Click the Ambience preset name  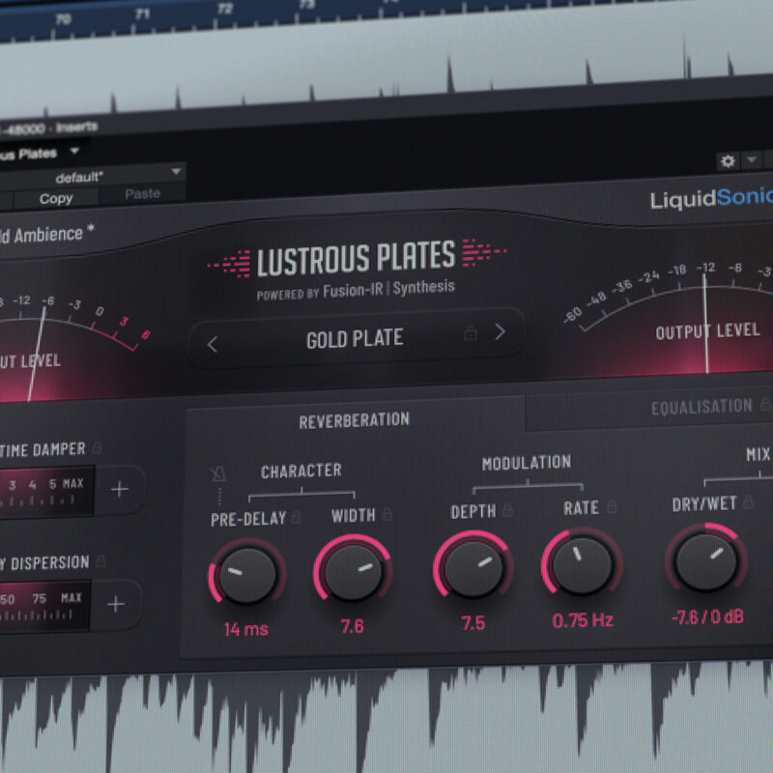(x=45, y=234)
